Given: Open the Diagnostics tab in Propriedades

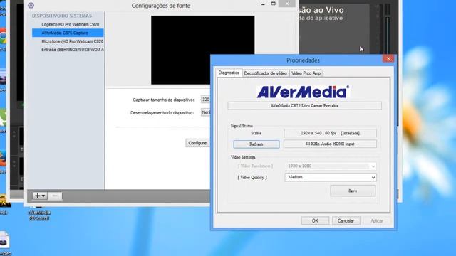Looking at the screenshot, I should pos(229,73).
